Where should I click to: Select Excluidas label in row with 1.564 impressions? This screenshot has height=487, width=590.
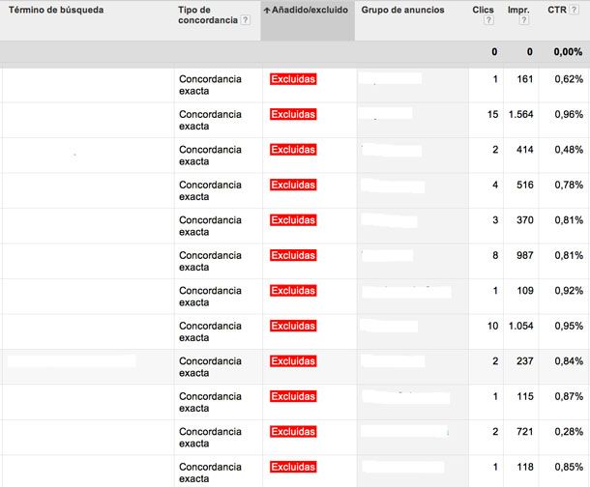point(293,114)
